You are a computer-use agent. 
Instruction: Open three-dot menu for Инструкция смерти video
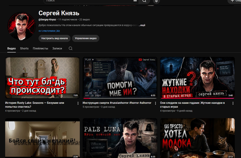(x=155, y=103)
